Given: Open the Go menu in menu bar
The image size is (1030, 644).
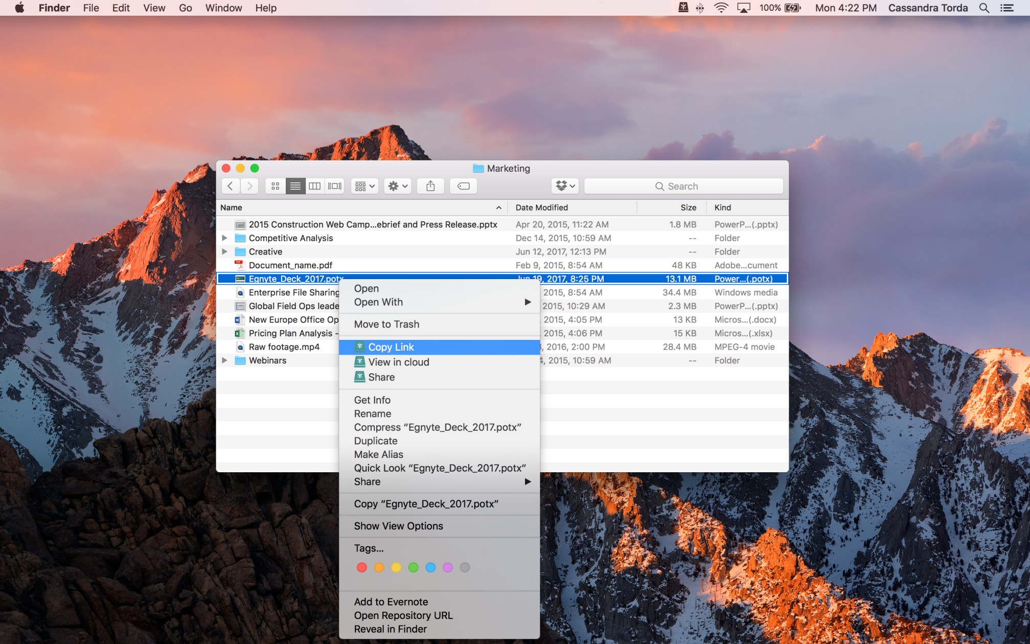Looking at the screenshot, I should point(185,8).
